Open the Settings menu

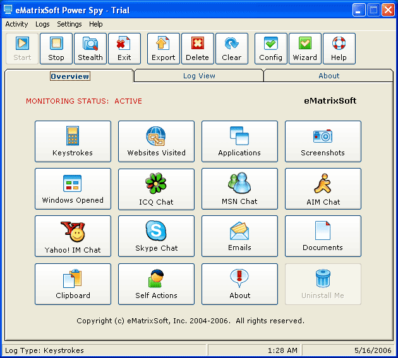click(x=69, y=24)
